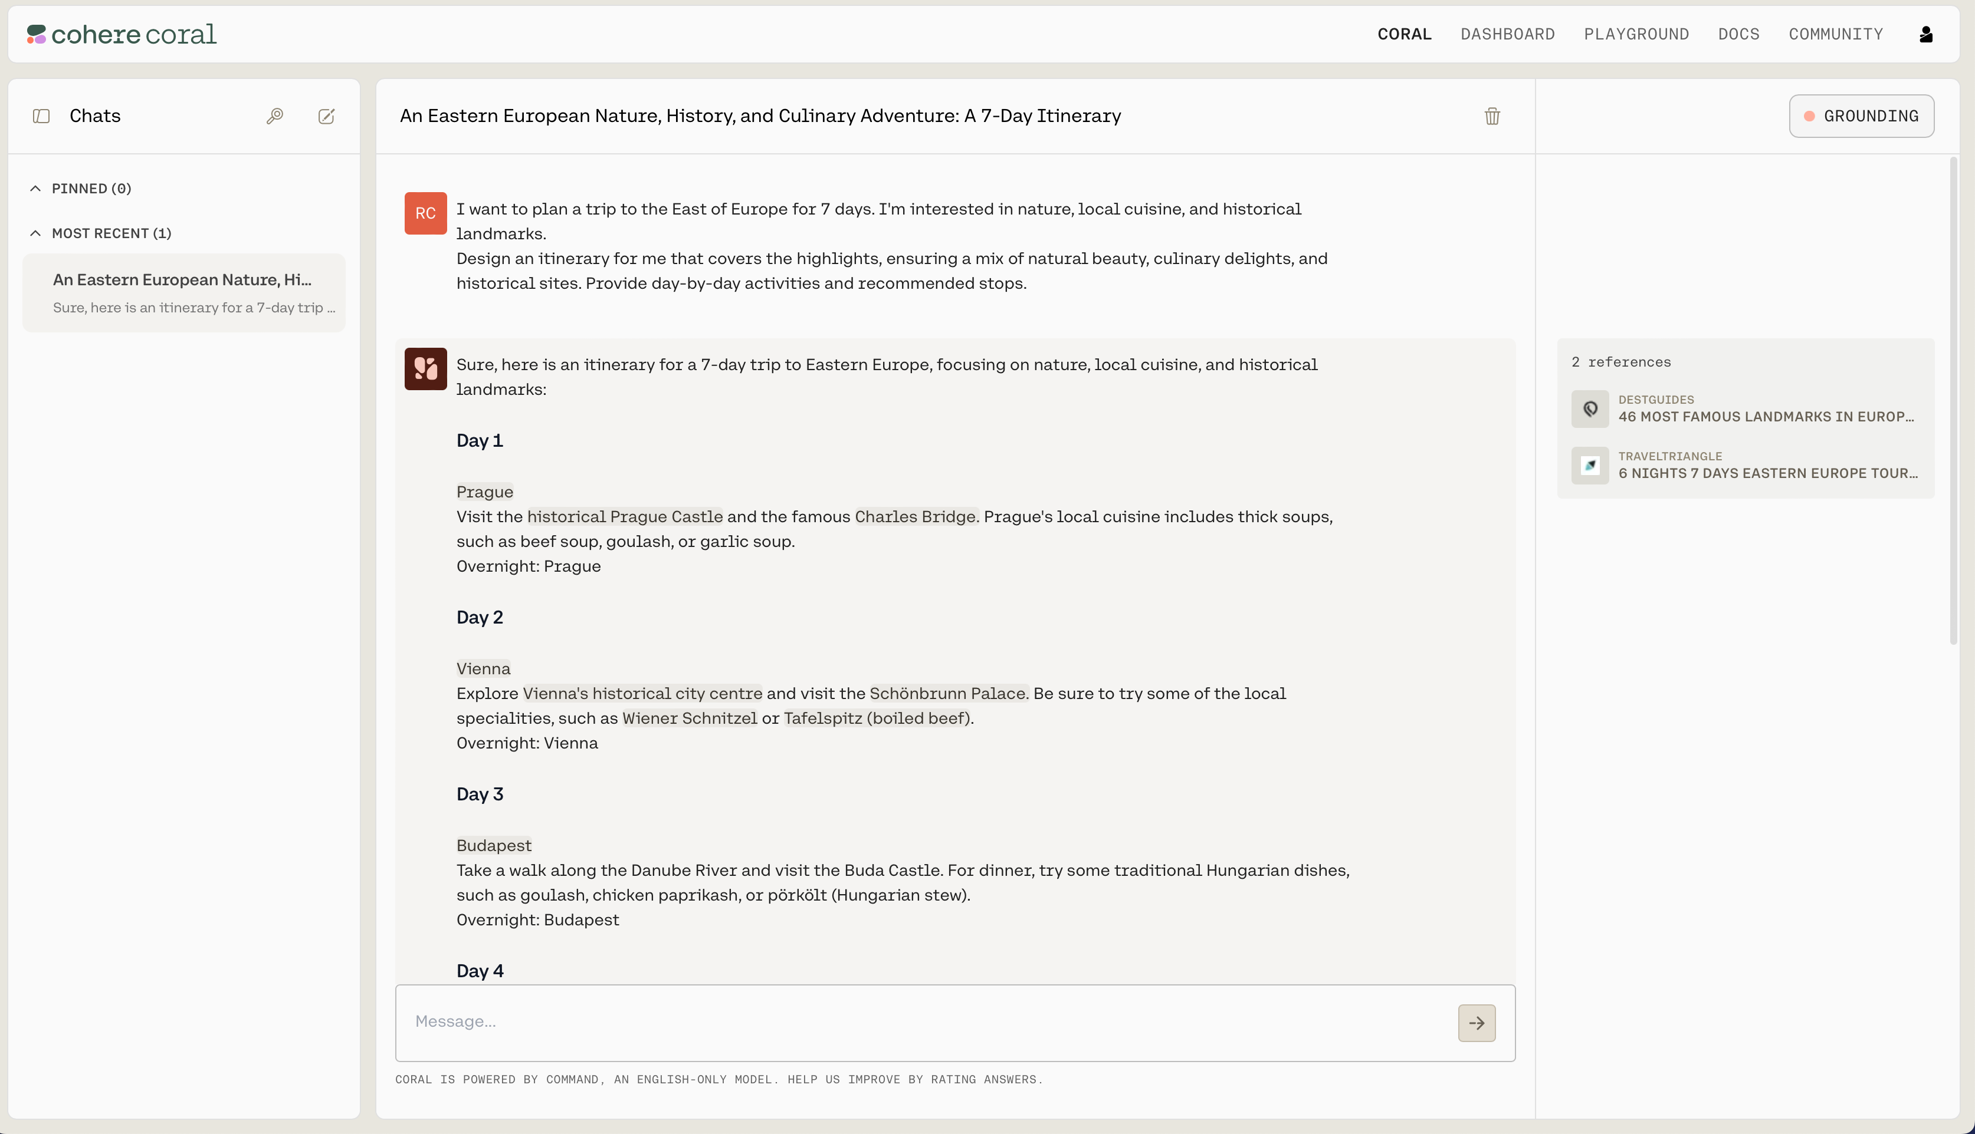The image size is (1975, 1134).
Task: Click the Day 1 heading
Action: 480,441
